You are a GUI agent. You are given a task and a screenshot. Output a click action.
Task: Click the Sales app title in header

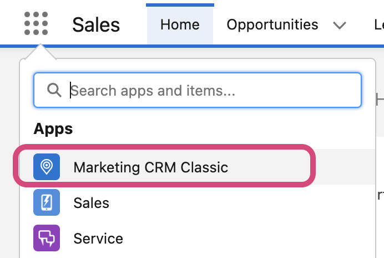pyautogui.click(x=96, y=25)
